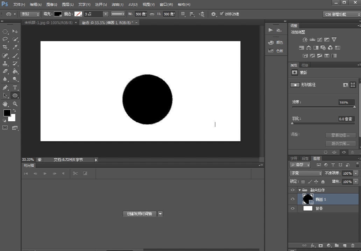Screen dimensions: 361x251
Task: Collapse the 融合动作 layer group
Action: [299, 190]
